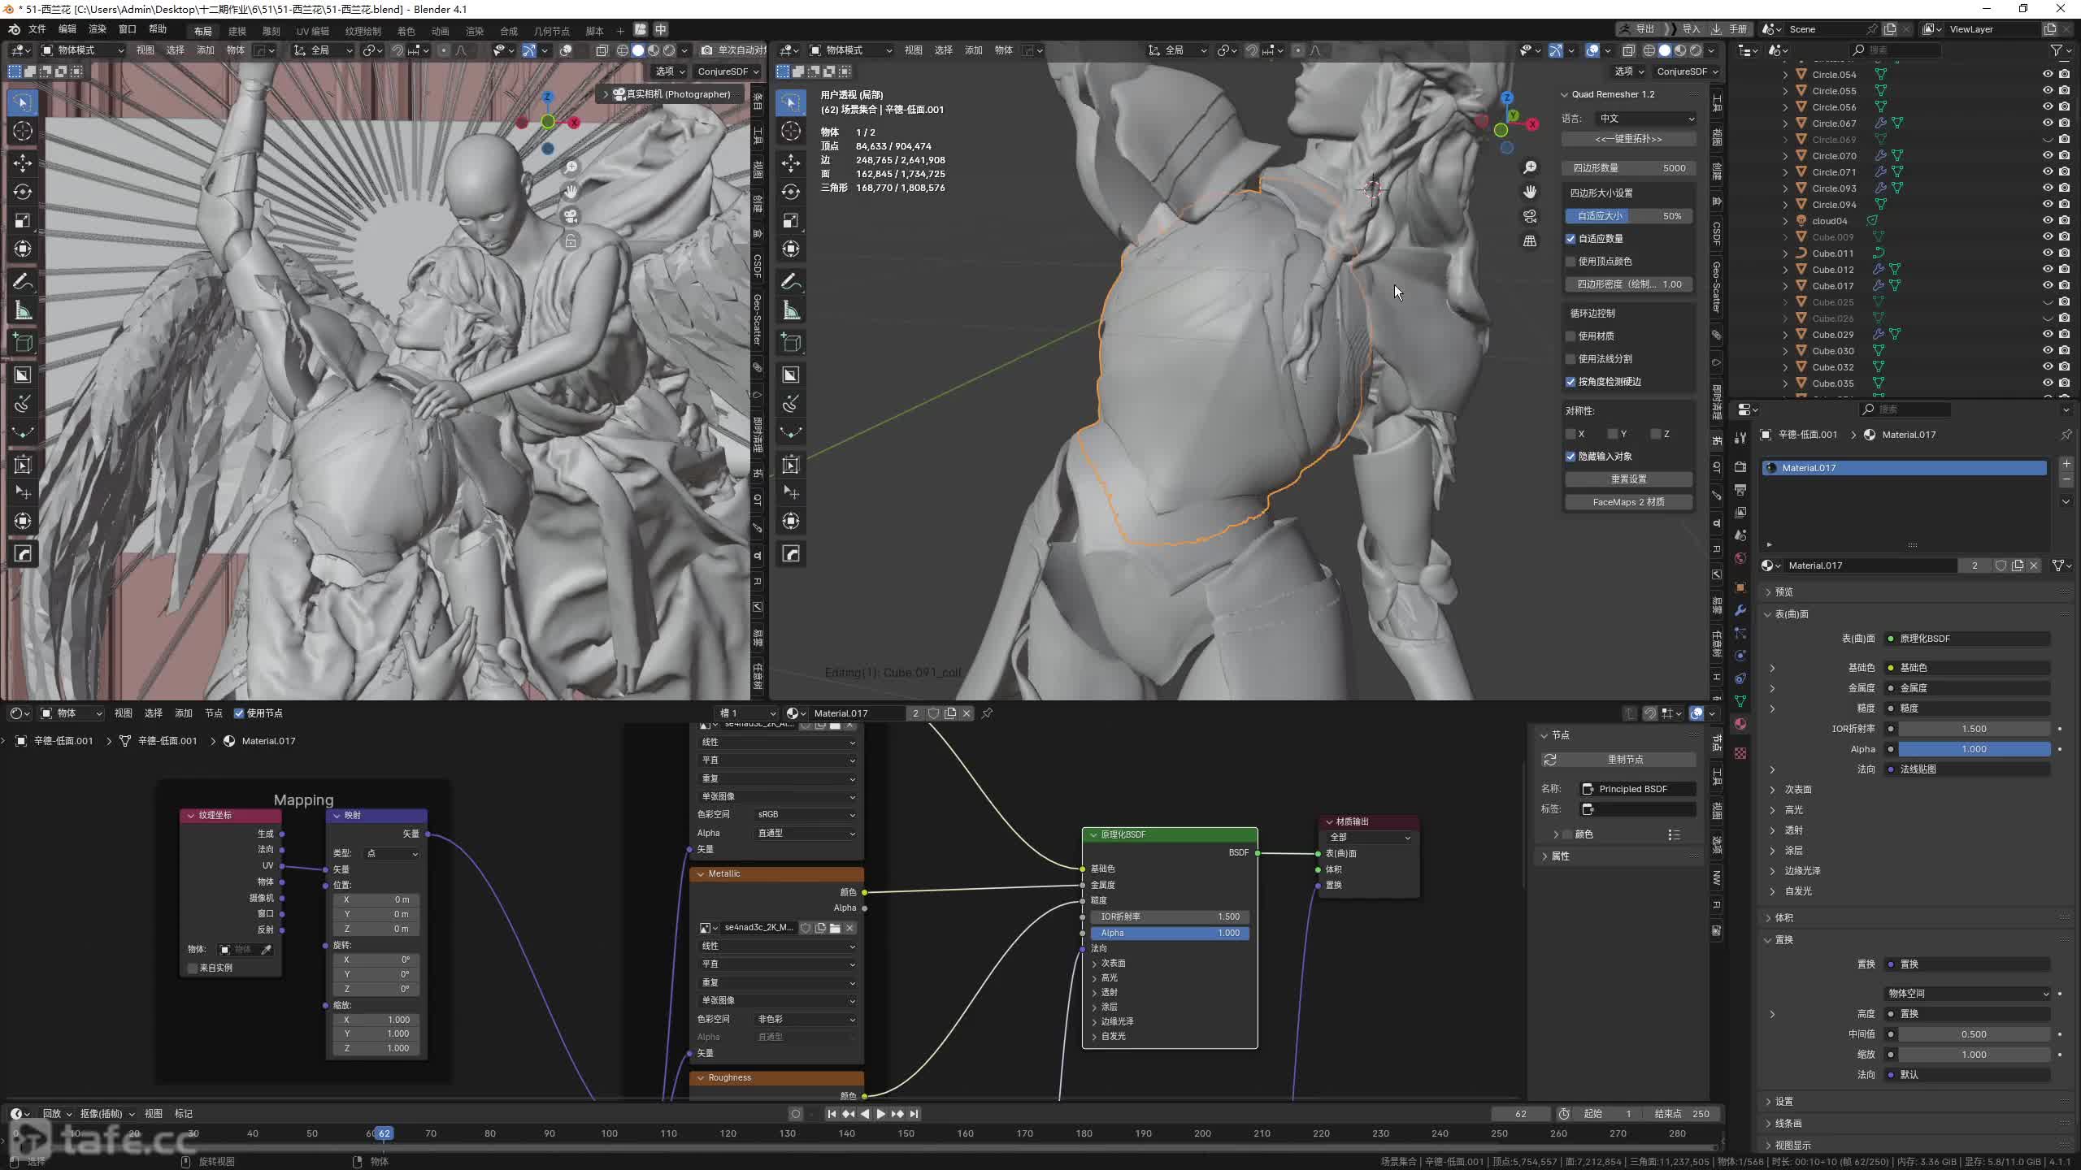Select the Rotate tool in left viewport

pos(23,192)
